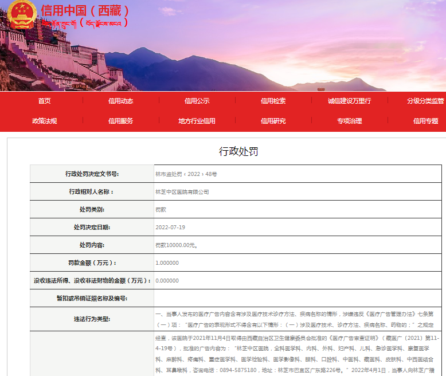The height and width of the screenshot is (376, 446).
Task: Click the phone number 0894-5875180 line
Action: pos(295,370)
